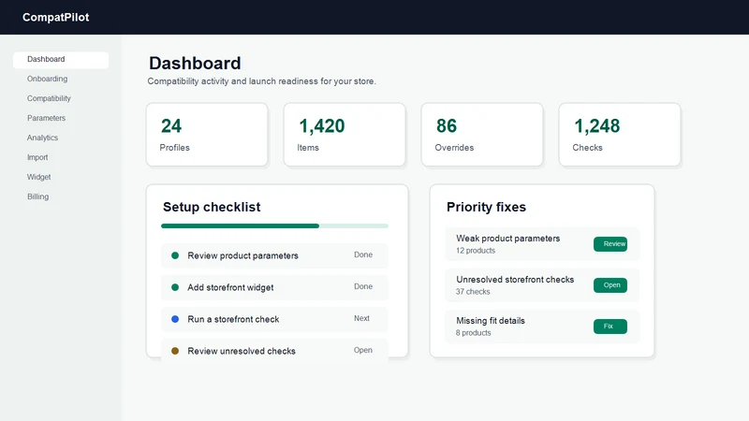The height and width of the screenshot is (421, 749).
Task: Click Unresolved storefront checks title
Action: pyautogui.click(x=515, y=279)
